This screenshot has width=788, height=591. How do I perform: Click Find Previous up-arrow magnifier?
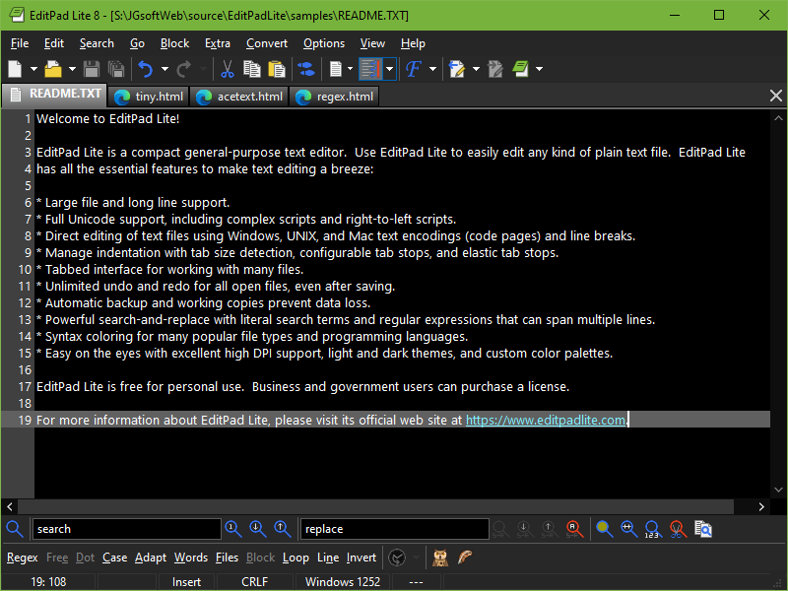[x=283, y=529]
